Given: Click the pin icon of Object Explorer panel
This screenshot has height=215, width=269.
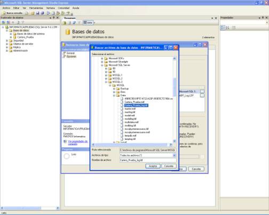Looking at the screenshot, I should 54,18.
